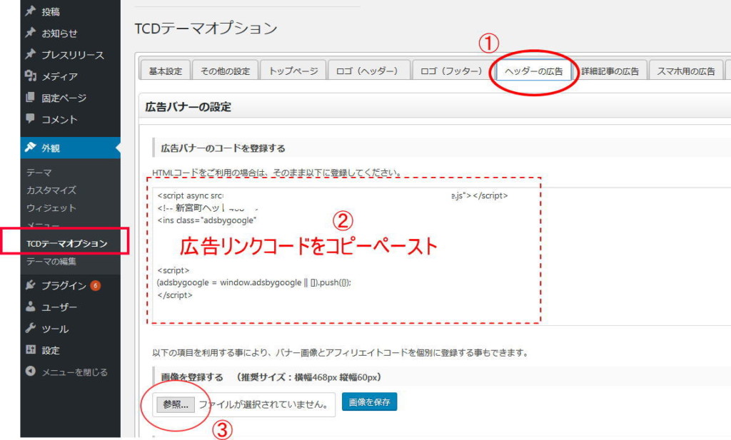Click the speech bubble icon beside コメント
Viewport: 731px width, 440px height.
[30, 118]
